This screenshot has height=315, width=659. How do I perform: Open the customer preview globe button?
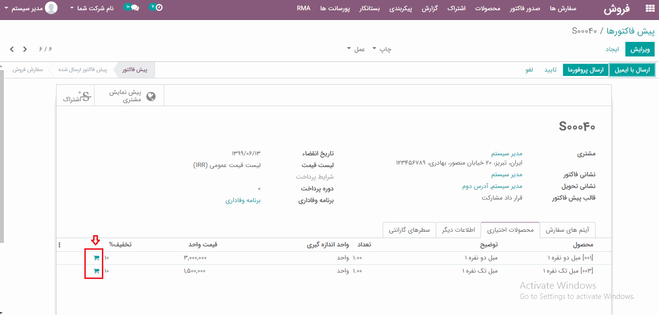click(x=129, y=96)
